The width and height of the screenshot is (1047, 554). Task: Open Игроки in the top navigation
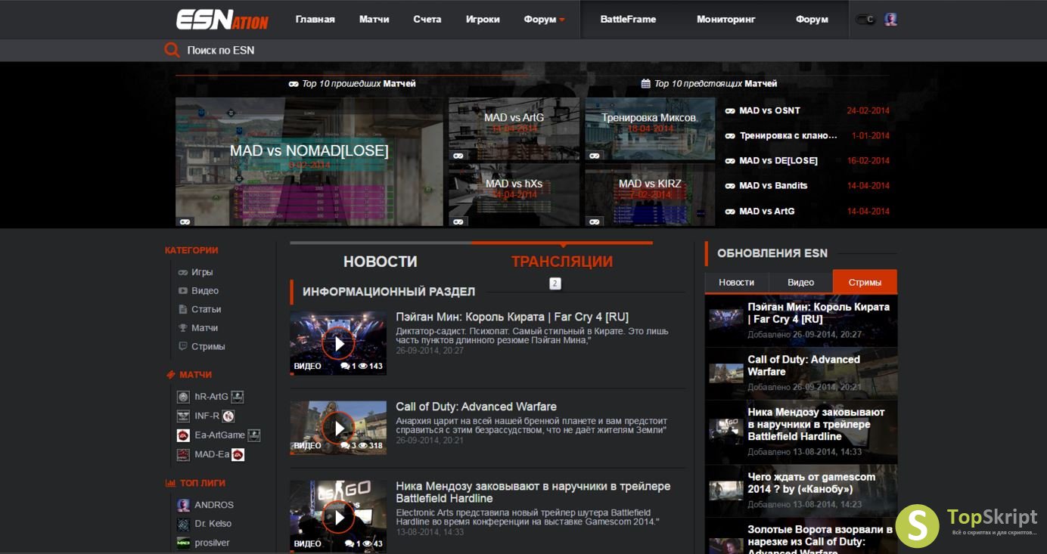tap(483, 20)
